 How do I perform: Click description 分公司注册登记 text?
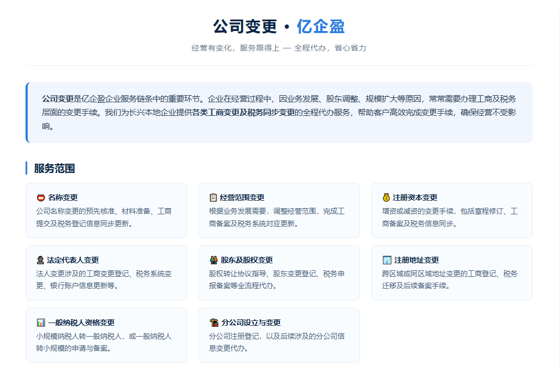coord(234,336)
